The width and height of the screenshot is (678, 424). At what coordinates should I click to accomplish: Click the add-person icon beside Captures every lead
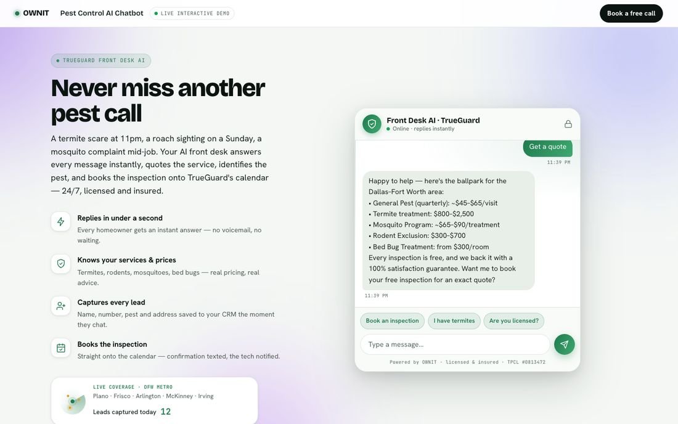click(60, 306)
